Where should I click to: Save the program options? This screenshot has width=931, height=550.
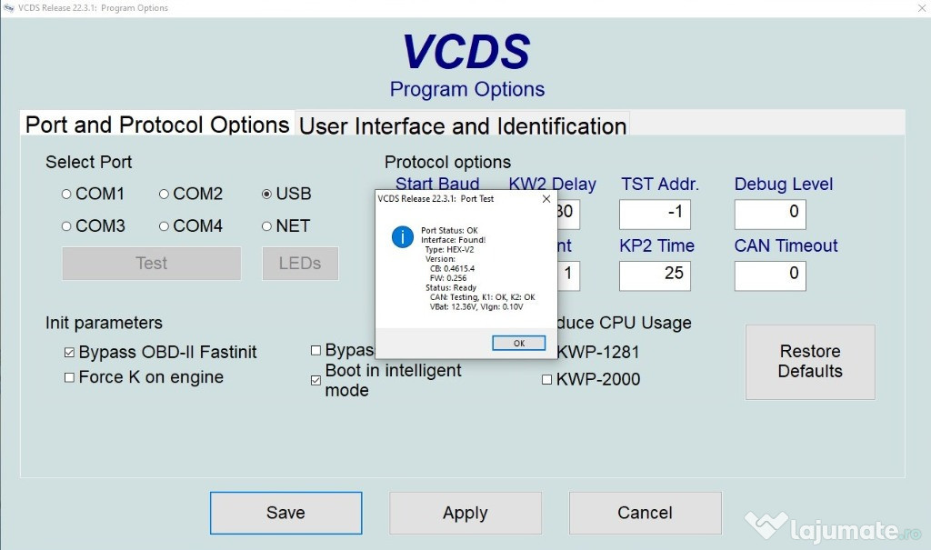[x=285, y=513]
